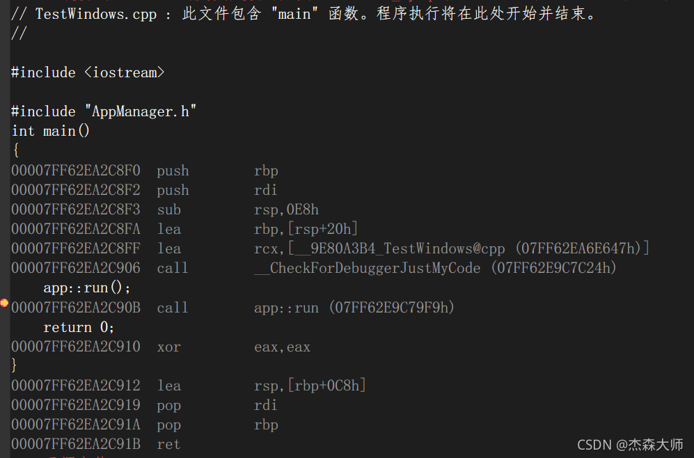Click the int main() declaration line

click(x=50, y=131)
